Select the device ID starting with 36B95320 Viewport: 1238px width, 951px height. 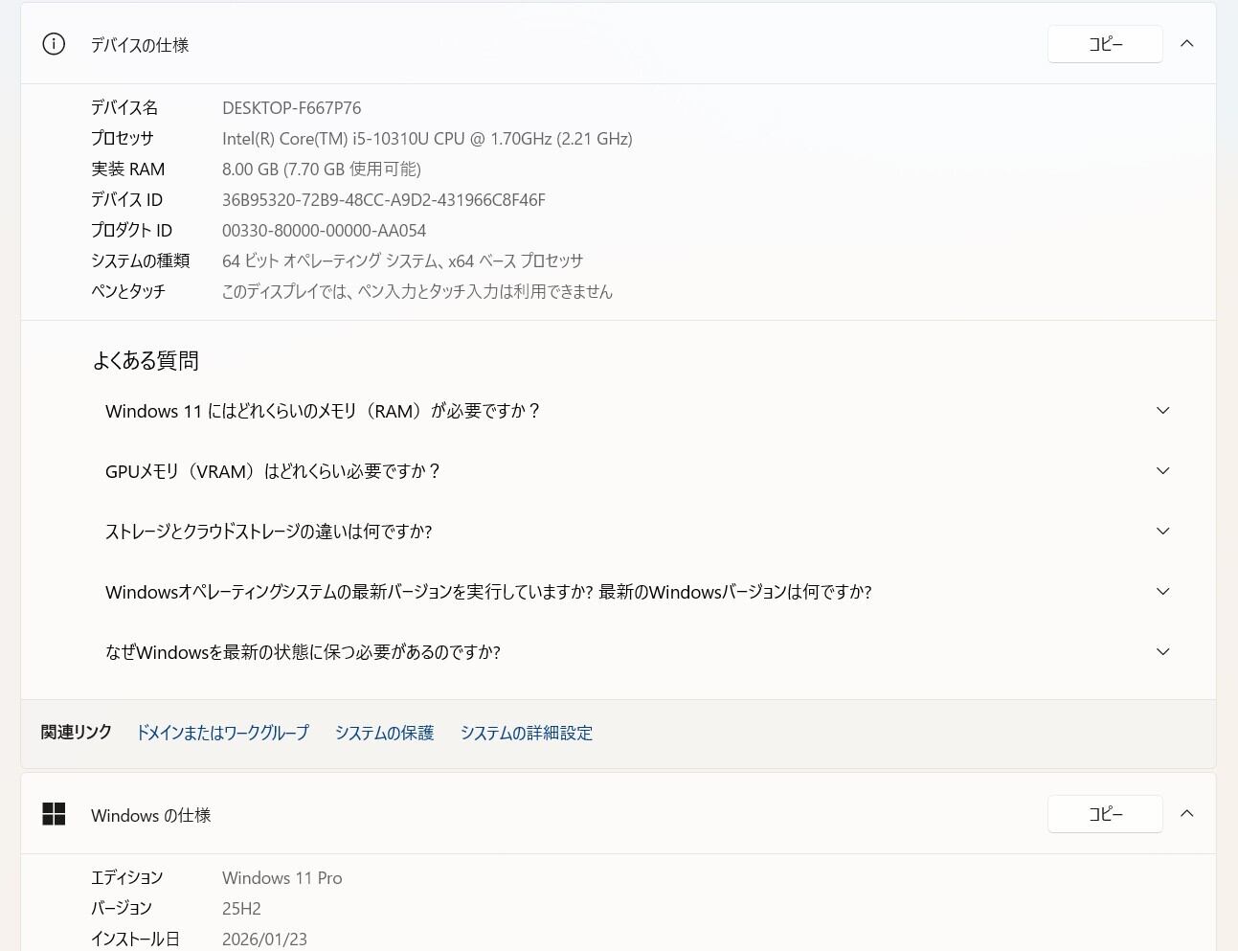coord(384,200)
